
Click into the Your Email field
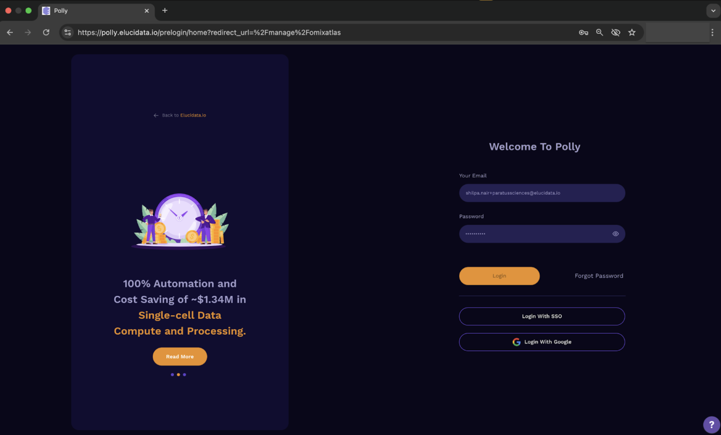pos(542,193)
